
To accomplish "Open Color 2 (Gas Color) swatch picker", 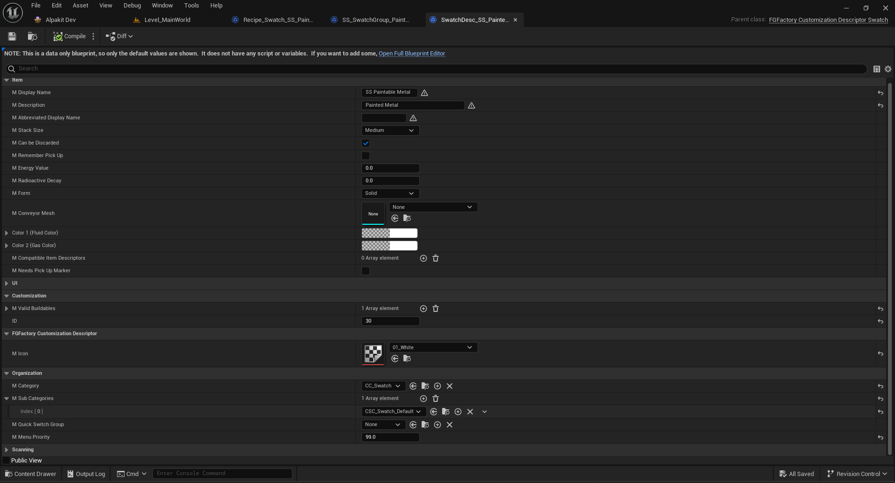I will [389, 246].
